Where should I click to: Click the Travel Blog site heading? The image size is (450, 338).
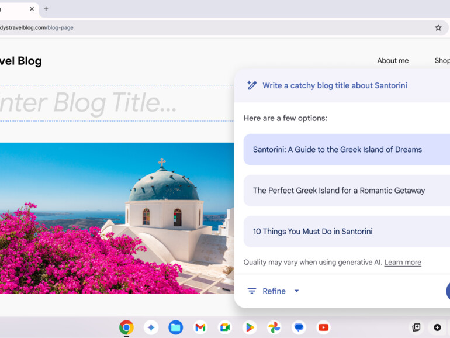pos(21,61)
